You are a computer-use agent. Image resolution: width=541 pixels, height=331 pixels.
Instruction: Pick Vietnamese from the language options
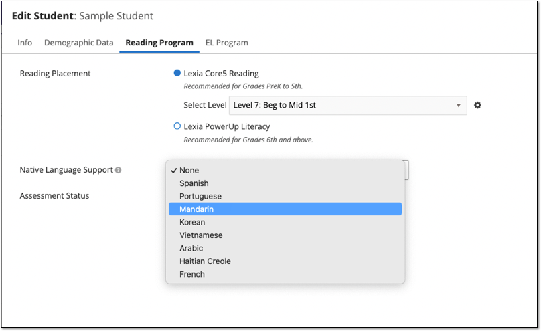201,235
